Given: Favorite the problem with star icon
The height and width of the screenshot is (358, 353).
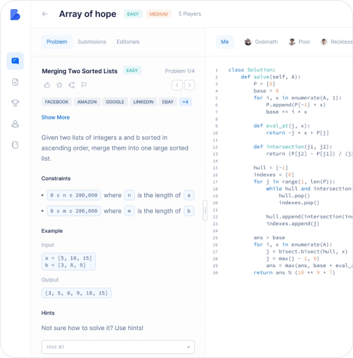Looking at the screenshot, I should click(x=60, y=85).
